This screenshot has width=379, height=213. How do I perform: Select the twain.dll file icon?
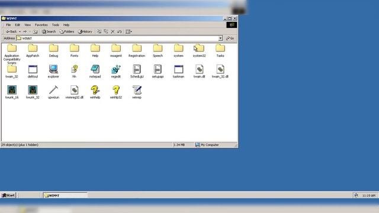coord(199,69)
